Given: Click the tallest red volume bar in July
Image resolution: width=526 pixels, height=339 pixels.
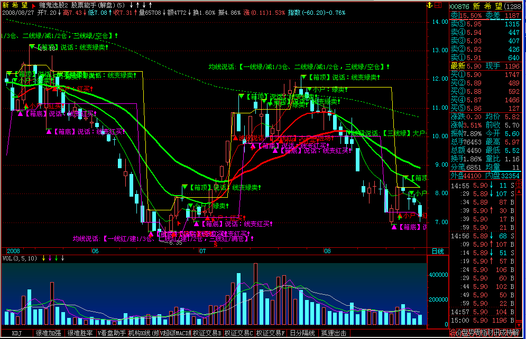Looking at the screenshot, I should pyautogui.click(x=256, y=294).
